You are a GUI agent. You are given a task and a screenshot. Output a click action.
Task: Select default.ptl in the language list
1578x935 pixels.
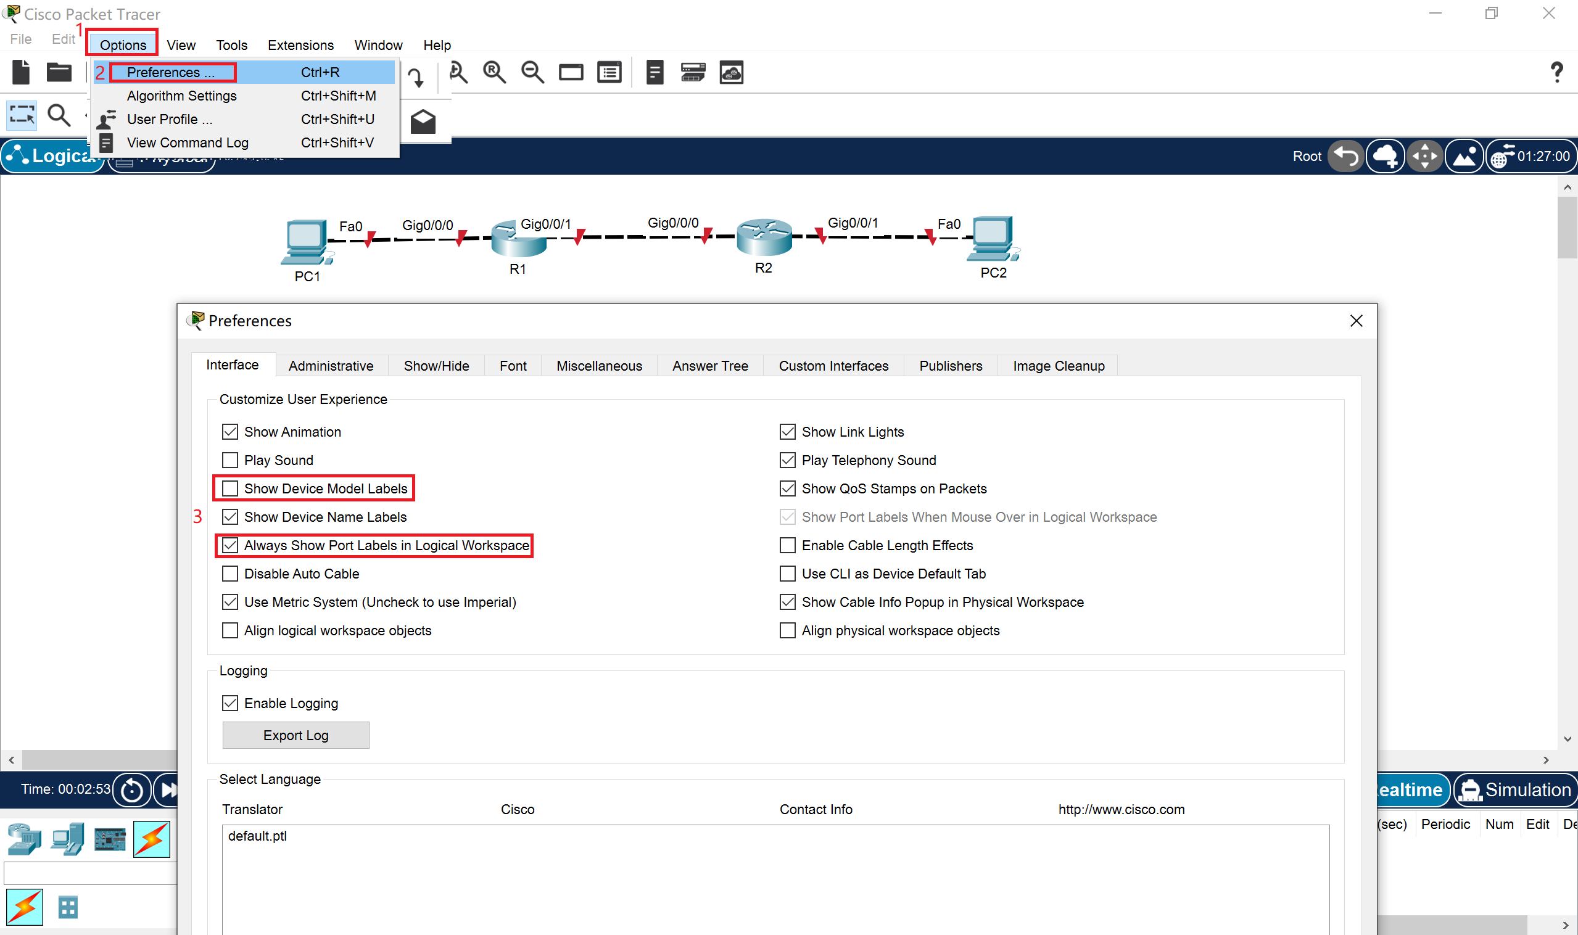257,836
